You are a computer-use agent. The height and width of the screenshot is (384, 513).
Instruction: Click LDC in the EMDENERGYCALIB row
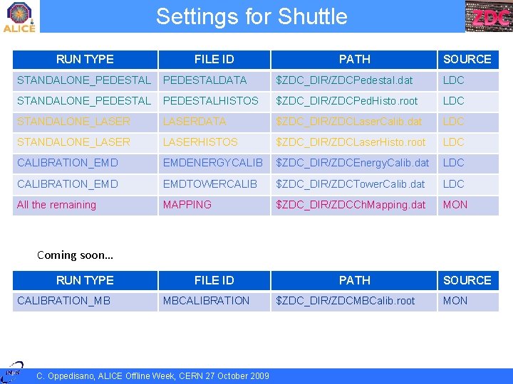coord(453,163)
